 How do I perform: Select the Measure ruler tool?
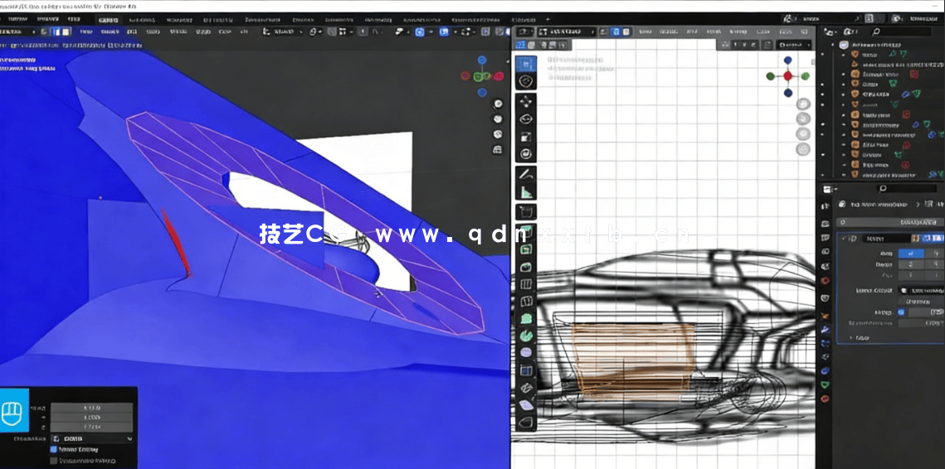pos(525,192)
